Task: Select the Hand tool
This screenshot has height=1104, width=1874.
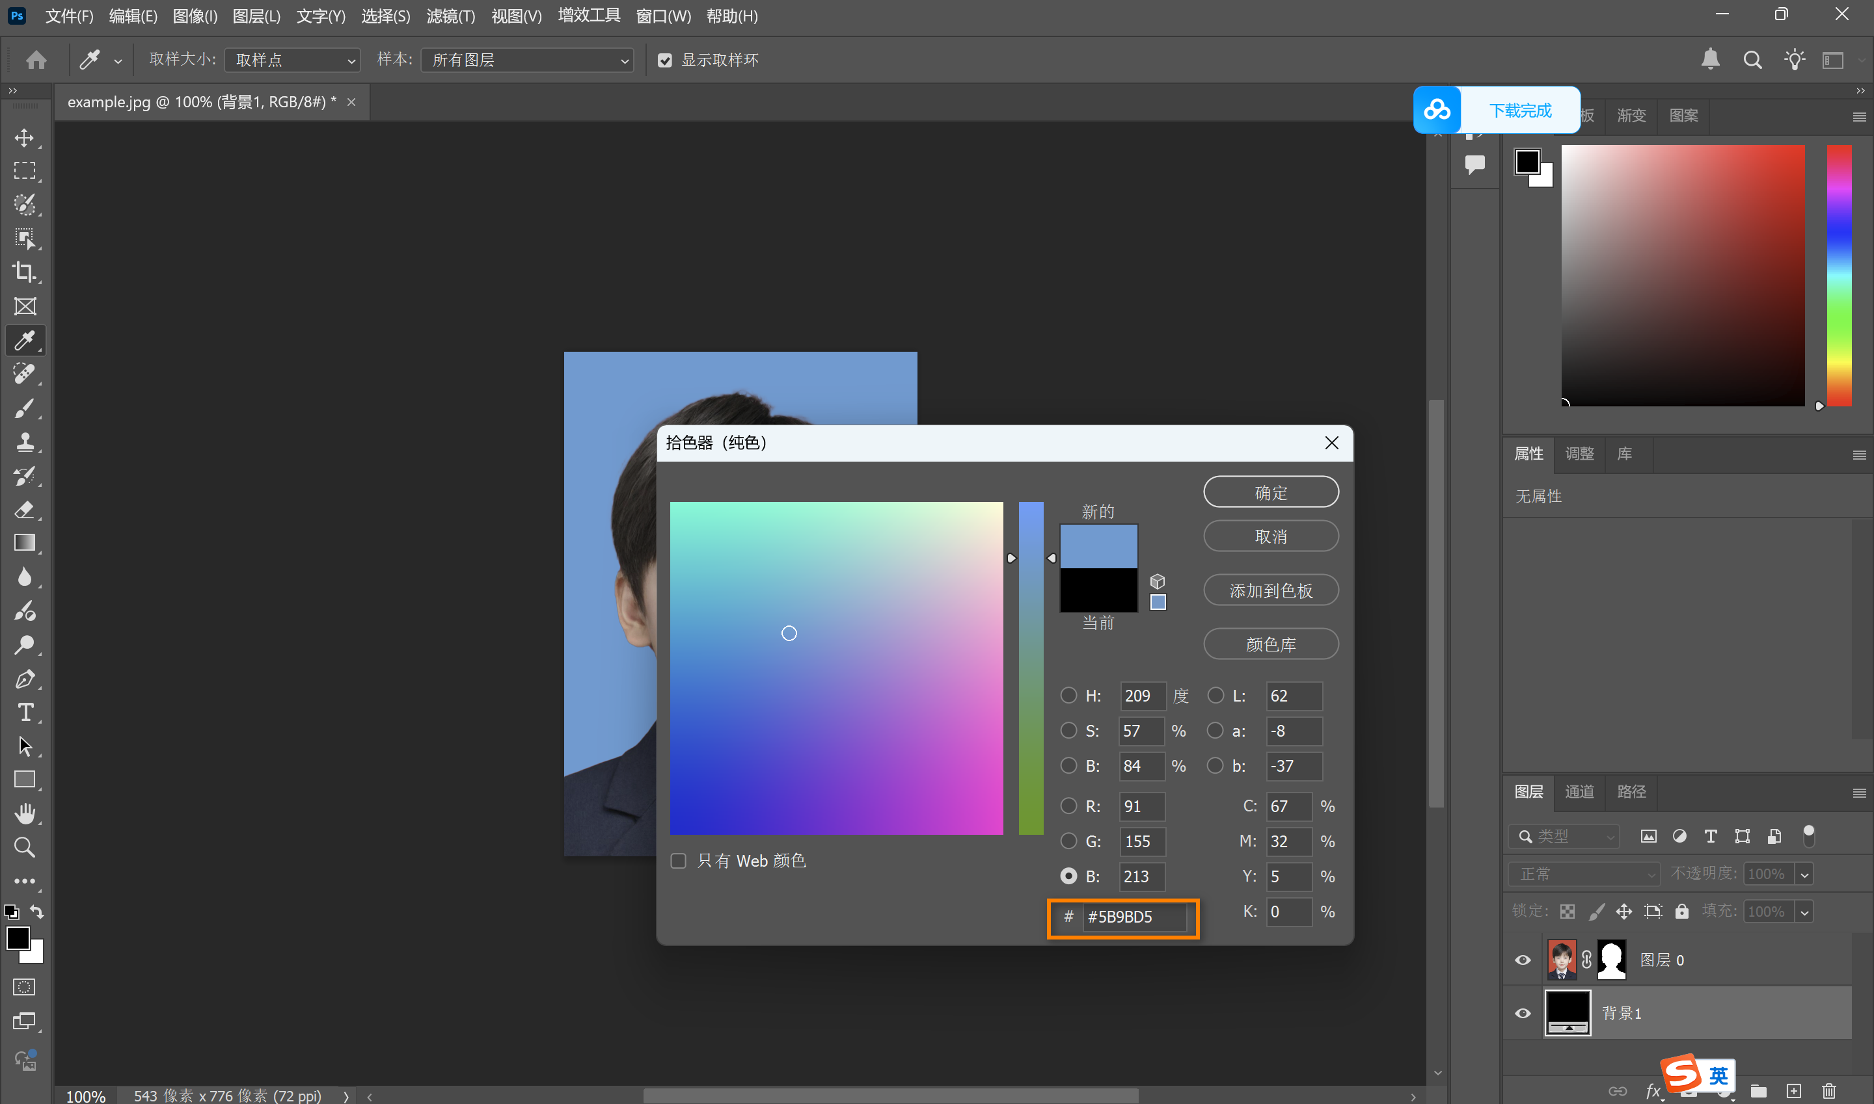Action: click(24, 813)
